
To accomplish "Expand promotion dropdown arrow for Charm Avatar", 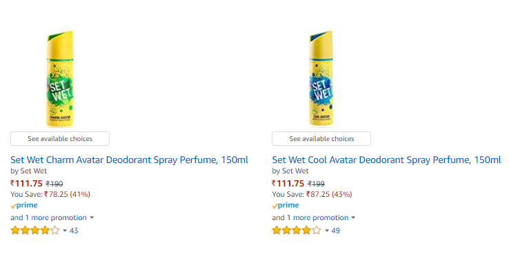I will 92,217.
